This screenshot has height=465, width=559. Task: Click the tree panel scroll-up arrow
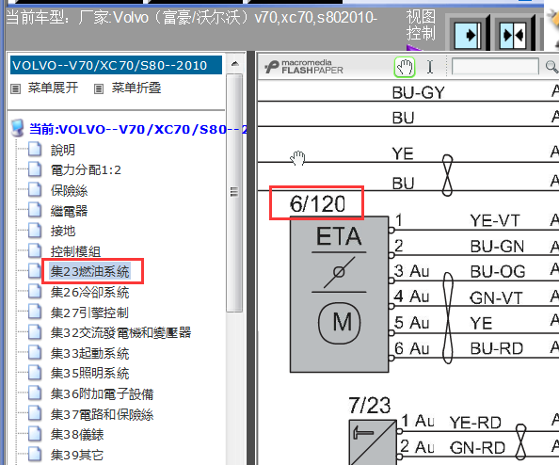tap(234, 64)
